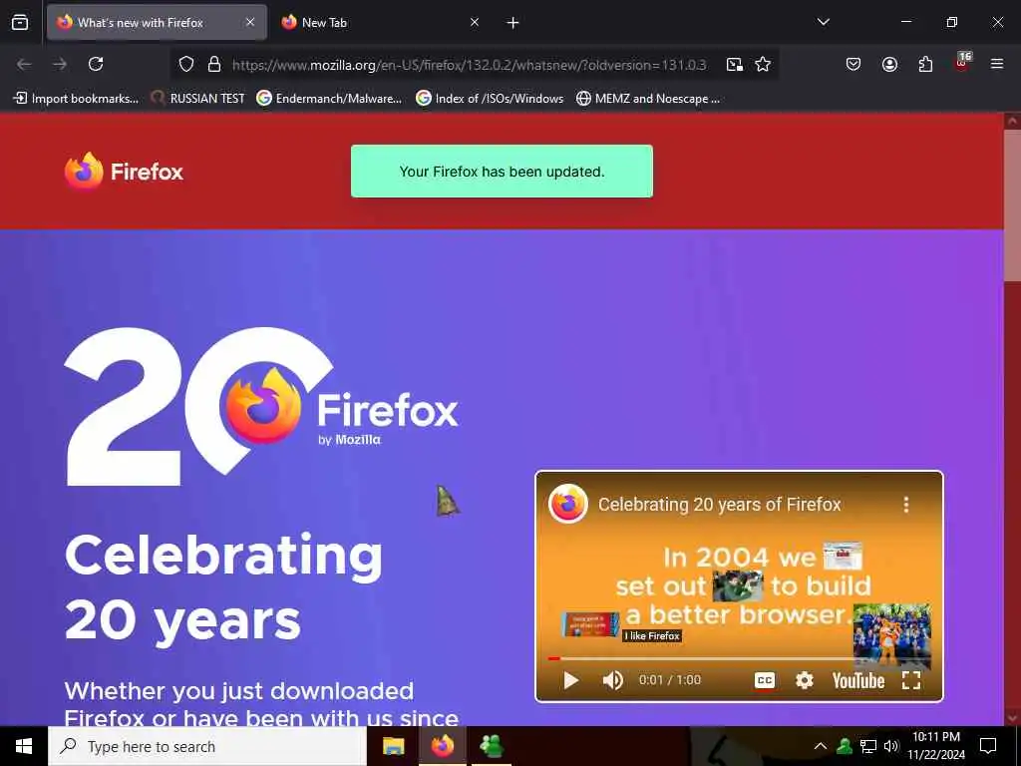This screenshot has width=1021, height=766.
Task: Play the YouTube video
Action: (x=571, y=680)
